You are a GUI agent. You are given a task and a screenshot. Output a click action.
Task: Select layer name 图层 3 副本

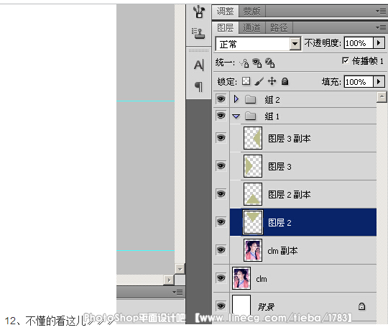click(290, 138)
